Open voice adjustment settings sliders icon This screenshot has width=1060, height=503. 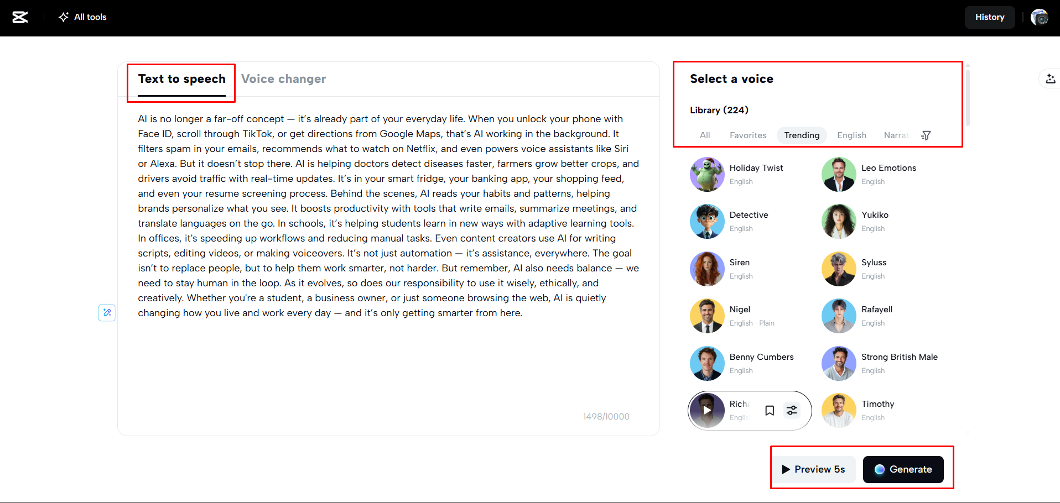[x=792, y=411]
